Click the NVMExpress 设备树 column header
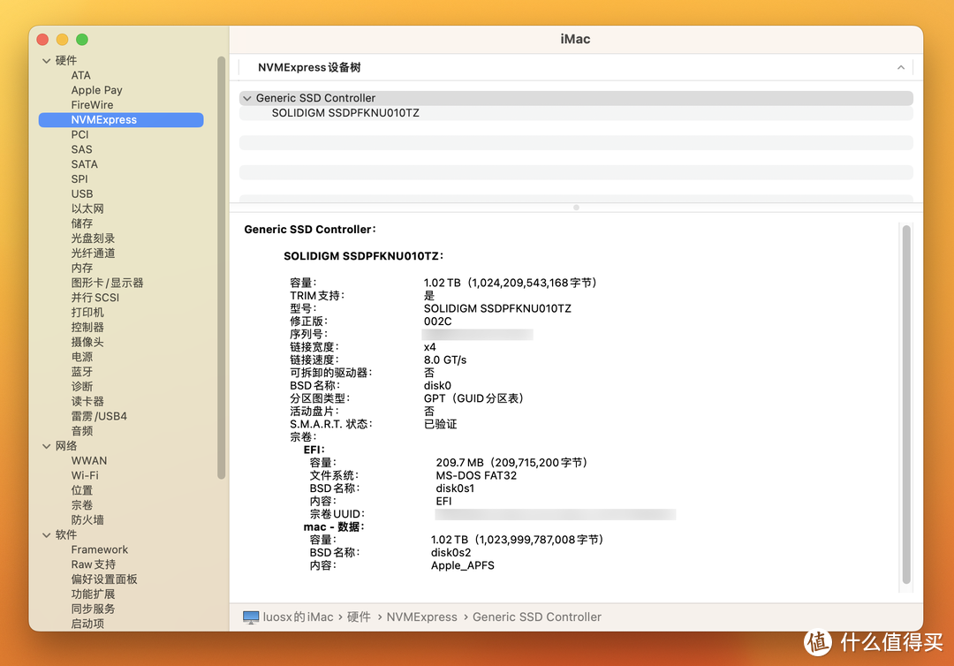 pyautogui.click(x=309, y=67)
